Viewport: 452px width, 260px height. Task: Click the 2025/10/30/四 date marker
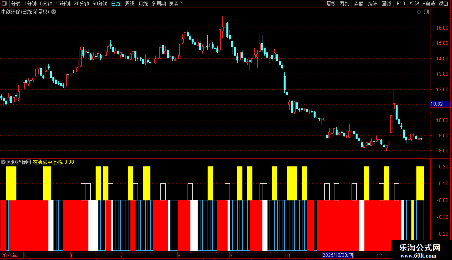point(338,255)
